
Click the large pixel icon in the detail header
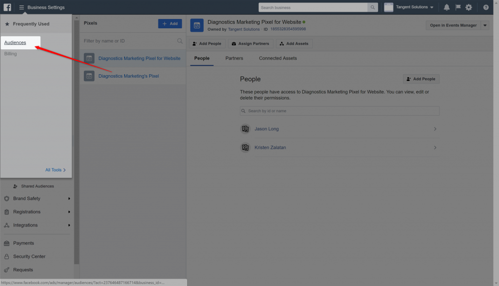pyautogui.click(x=197, y=25)
